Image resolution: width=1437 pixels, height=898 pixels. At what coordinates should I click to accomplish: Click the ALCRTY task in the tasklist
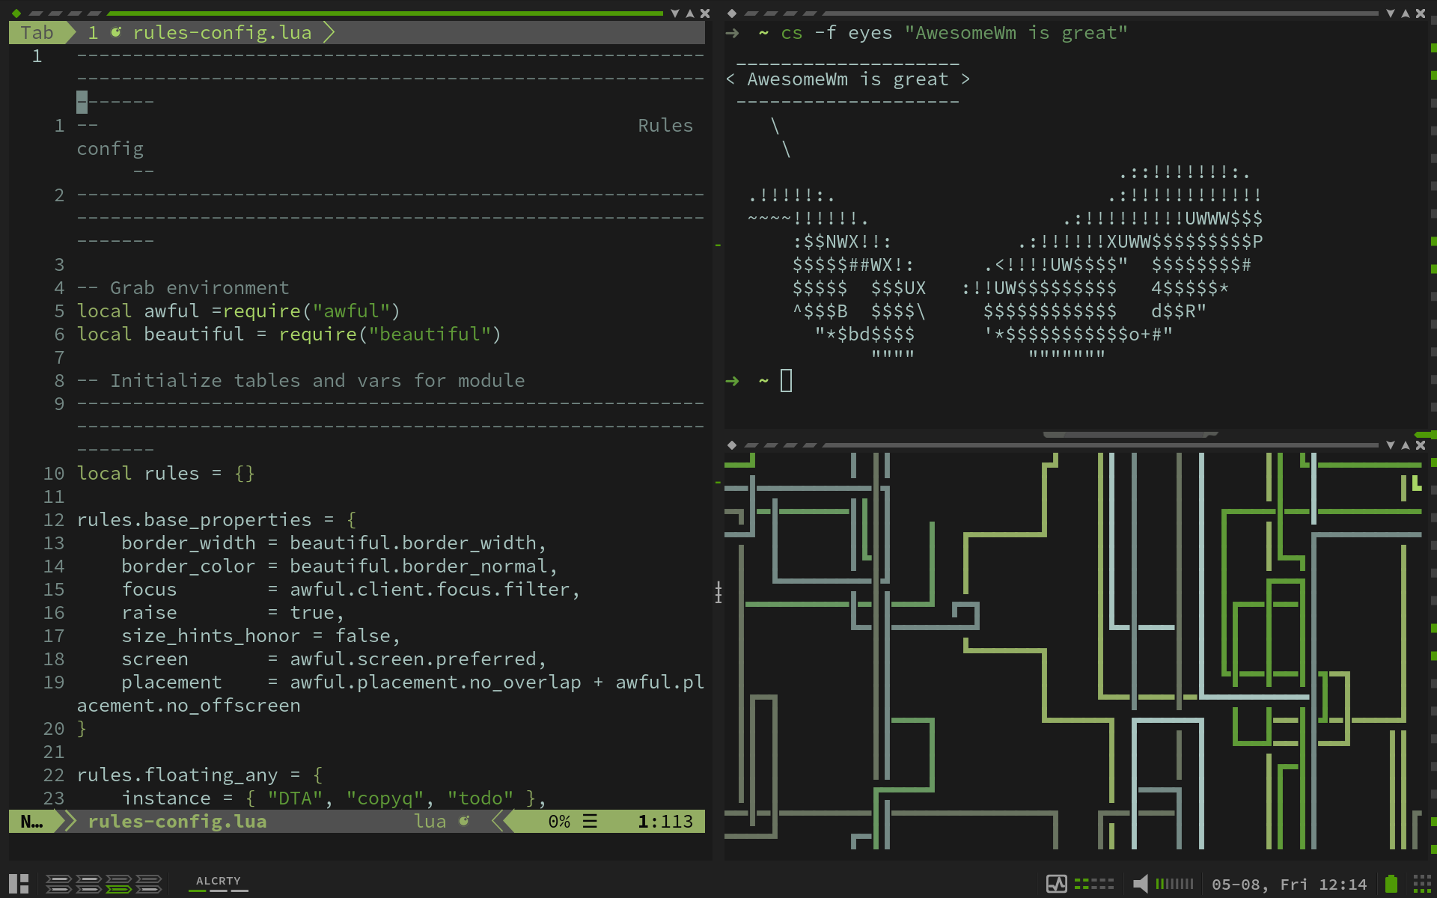coord(218,882)
